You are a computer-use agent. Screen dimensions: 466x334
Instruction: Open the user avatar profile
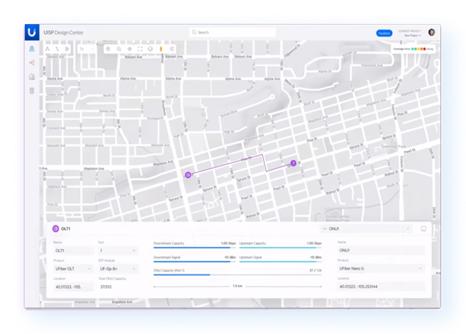tap(432, 32)
